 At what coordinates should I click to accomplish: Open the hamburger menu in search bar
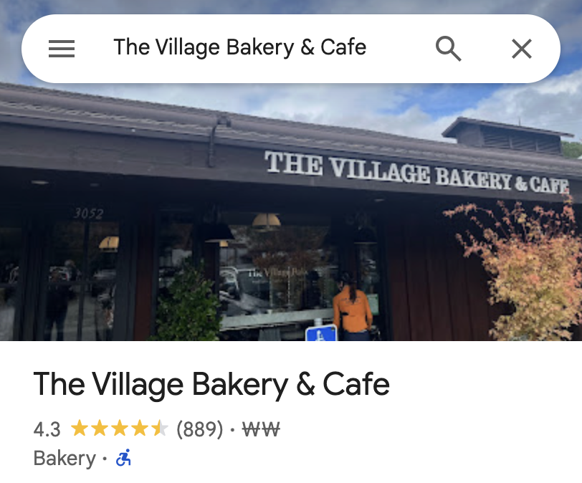[62, 49]
